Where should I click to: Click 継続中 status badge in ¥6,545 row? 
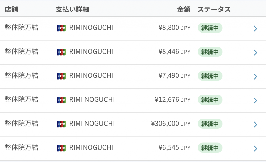(210, 148)
